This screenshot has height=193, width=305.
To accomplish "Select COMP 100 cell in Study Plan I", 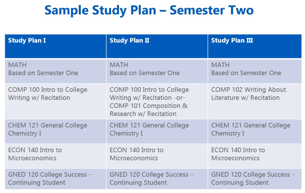I will pyautogui.click(x=48, y=94).
